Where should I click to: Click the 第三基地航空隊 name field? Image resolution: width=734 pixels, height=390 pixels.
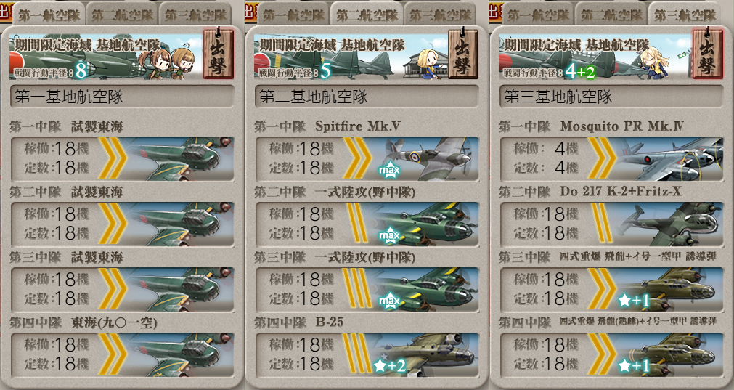tap(611, 97)
